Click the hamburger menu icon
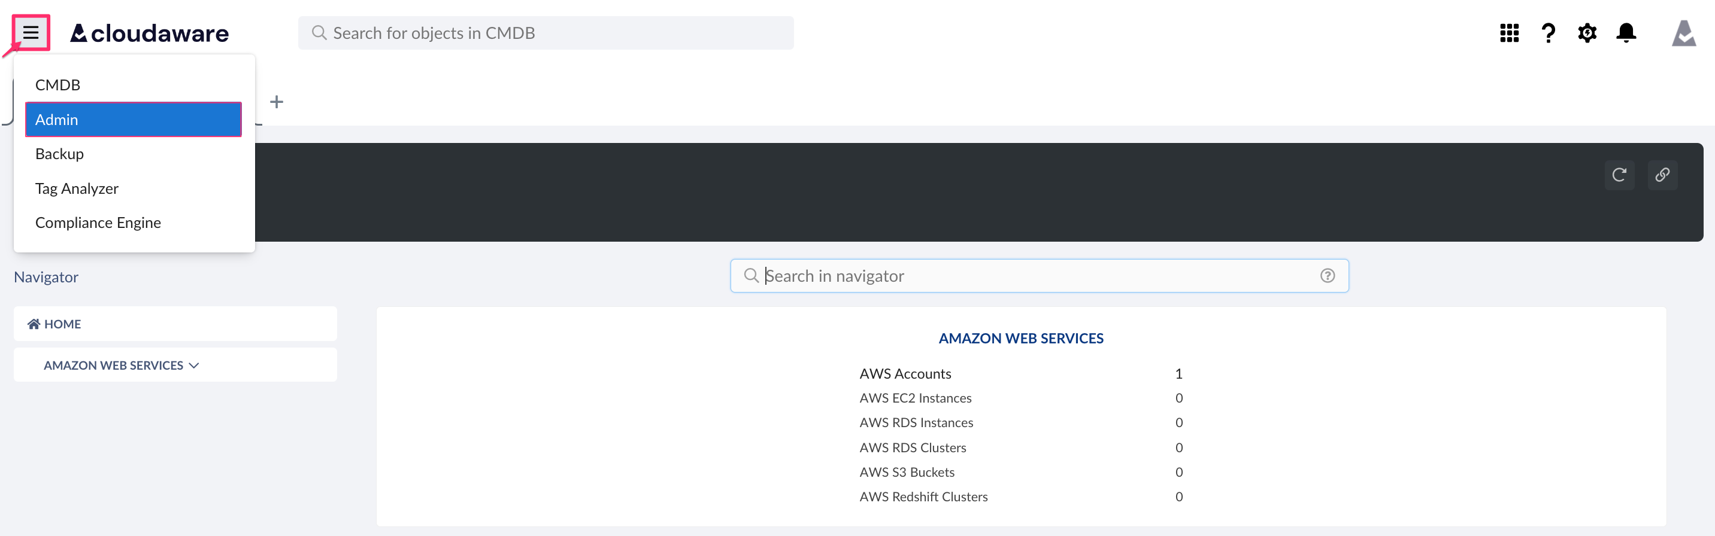1715x536 pixels. [x=31, y=32]
